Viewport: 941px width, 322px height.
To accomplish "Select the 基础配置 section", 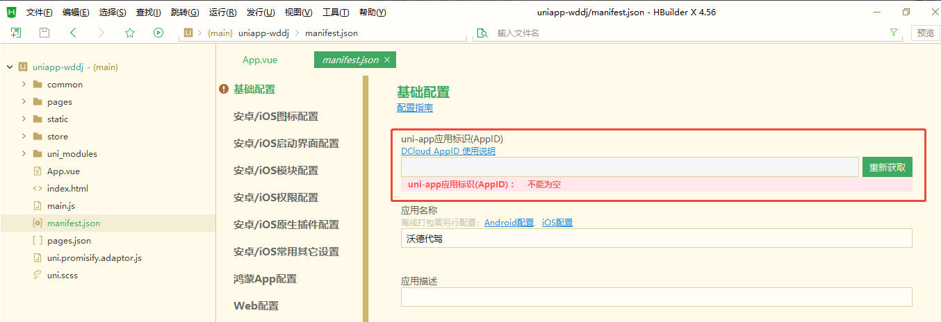I will tap(254, 90).
